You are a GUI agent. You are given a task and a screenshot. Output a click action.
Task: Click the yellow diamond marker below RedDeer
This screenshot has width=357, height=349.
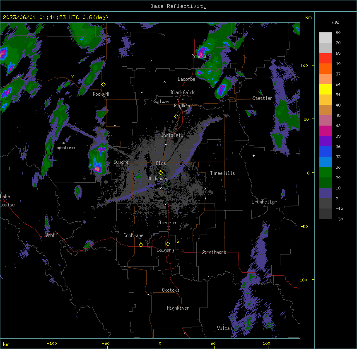(x=176, y=116)
